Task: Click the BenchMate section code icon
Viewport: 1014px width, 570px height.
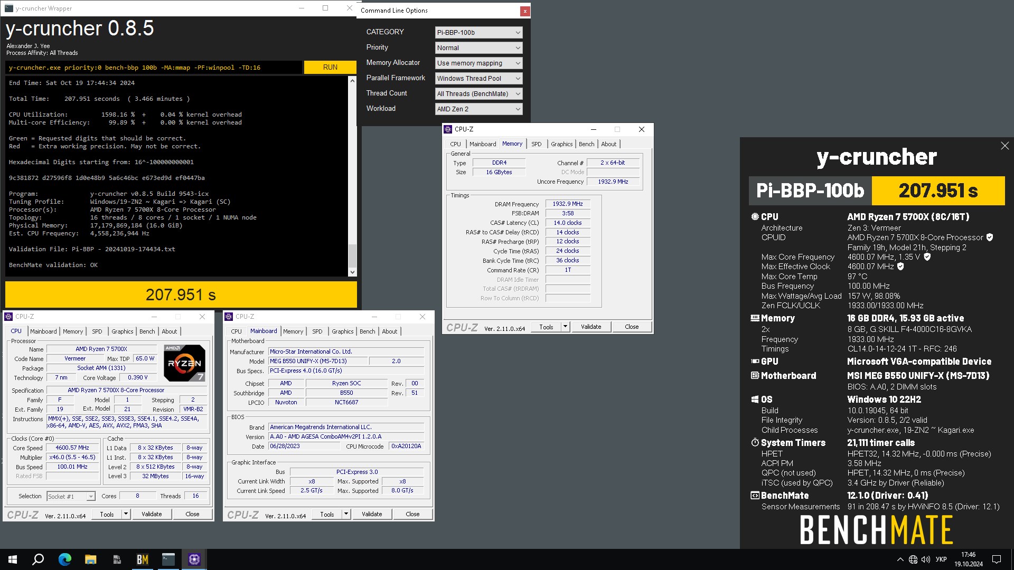Action: pos(755,496)
